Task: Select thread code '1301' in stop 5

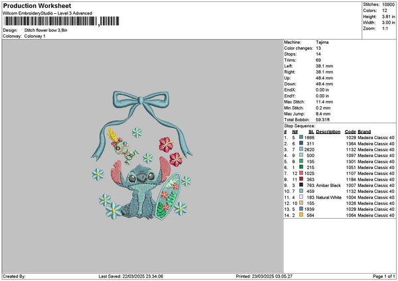Action: [351, 162]
